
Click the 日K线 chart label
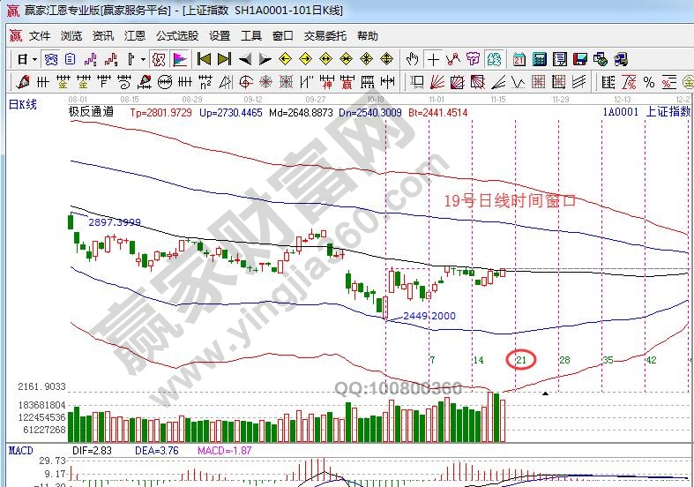(23, 104)
